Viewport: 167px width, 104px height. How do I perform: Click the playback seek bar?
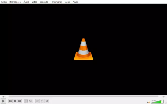coord(83,96)
